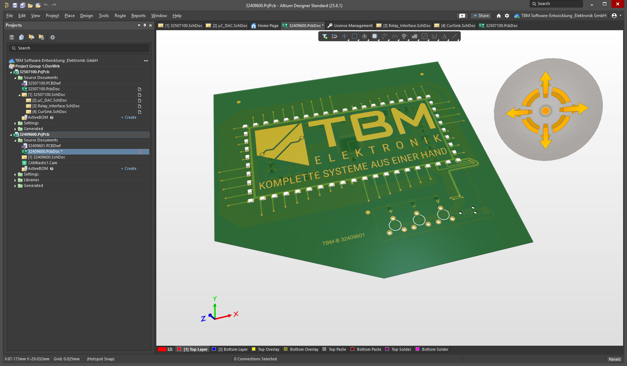Select the Place Component chip tool

click(x=374, y=36)
